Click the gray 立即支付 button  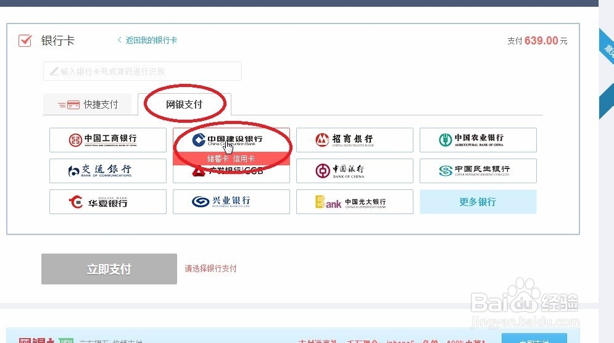point(109,269)
